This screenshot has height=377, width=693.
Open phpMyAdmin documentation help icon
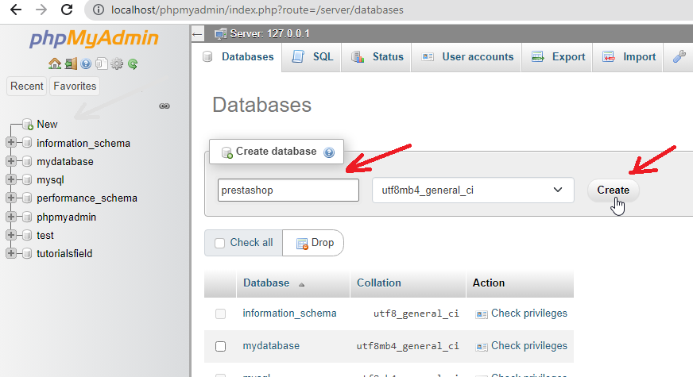click(86, 64)
